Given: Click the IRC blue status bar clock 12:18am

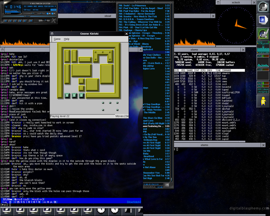Looking at the screenshot, I should coord(8,199).
